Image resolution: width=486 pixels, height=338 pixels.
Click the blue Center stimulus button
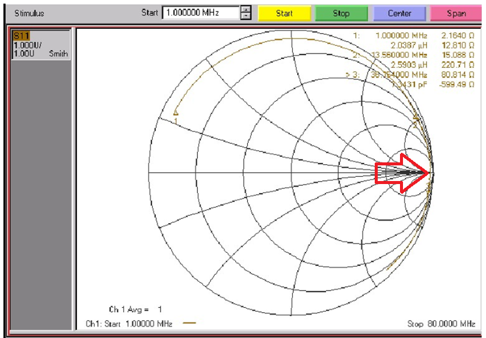399,13
